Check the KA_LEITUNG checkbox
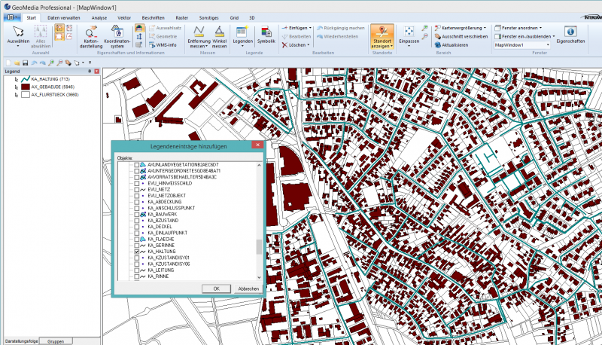Viewport: 602px width, 345px height. (x=136, y=270)
